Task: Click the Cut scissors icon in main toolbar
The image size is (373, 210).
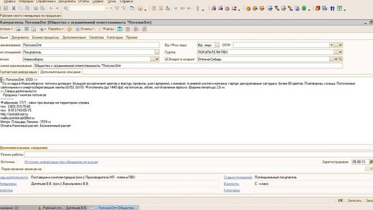Action: coord(14,8)
